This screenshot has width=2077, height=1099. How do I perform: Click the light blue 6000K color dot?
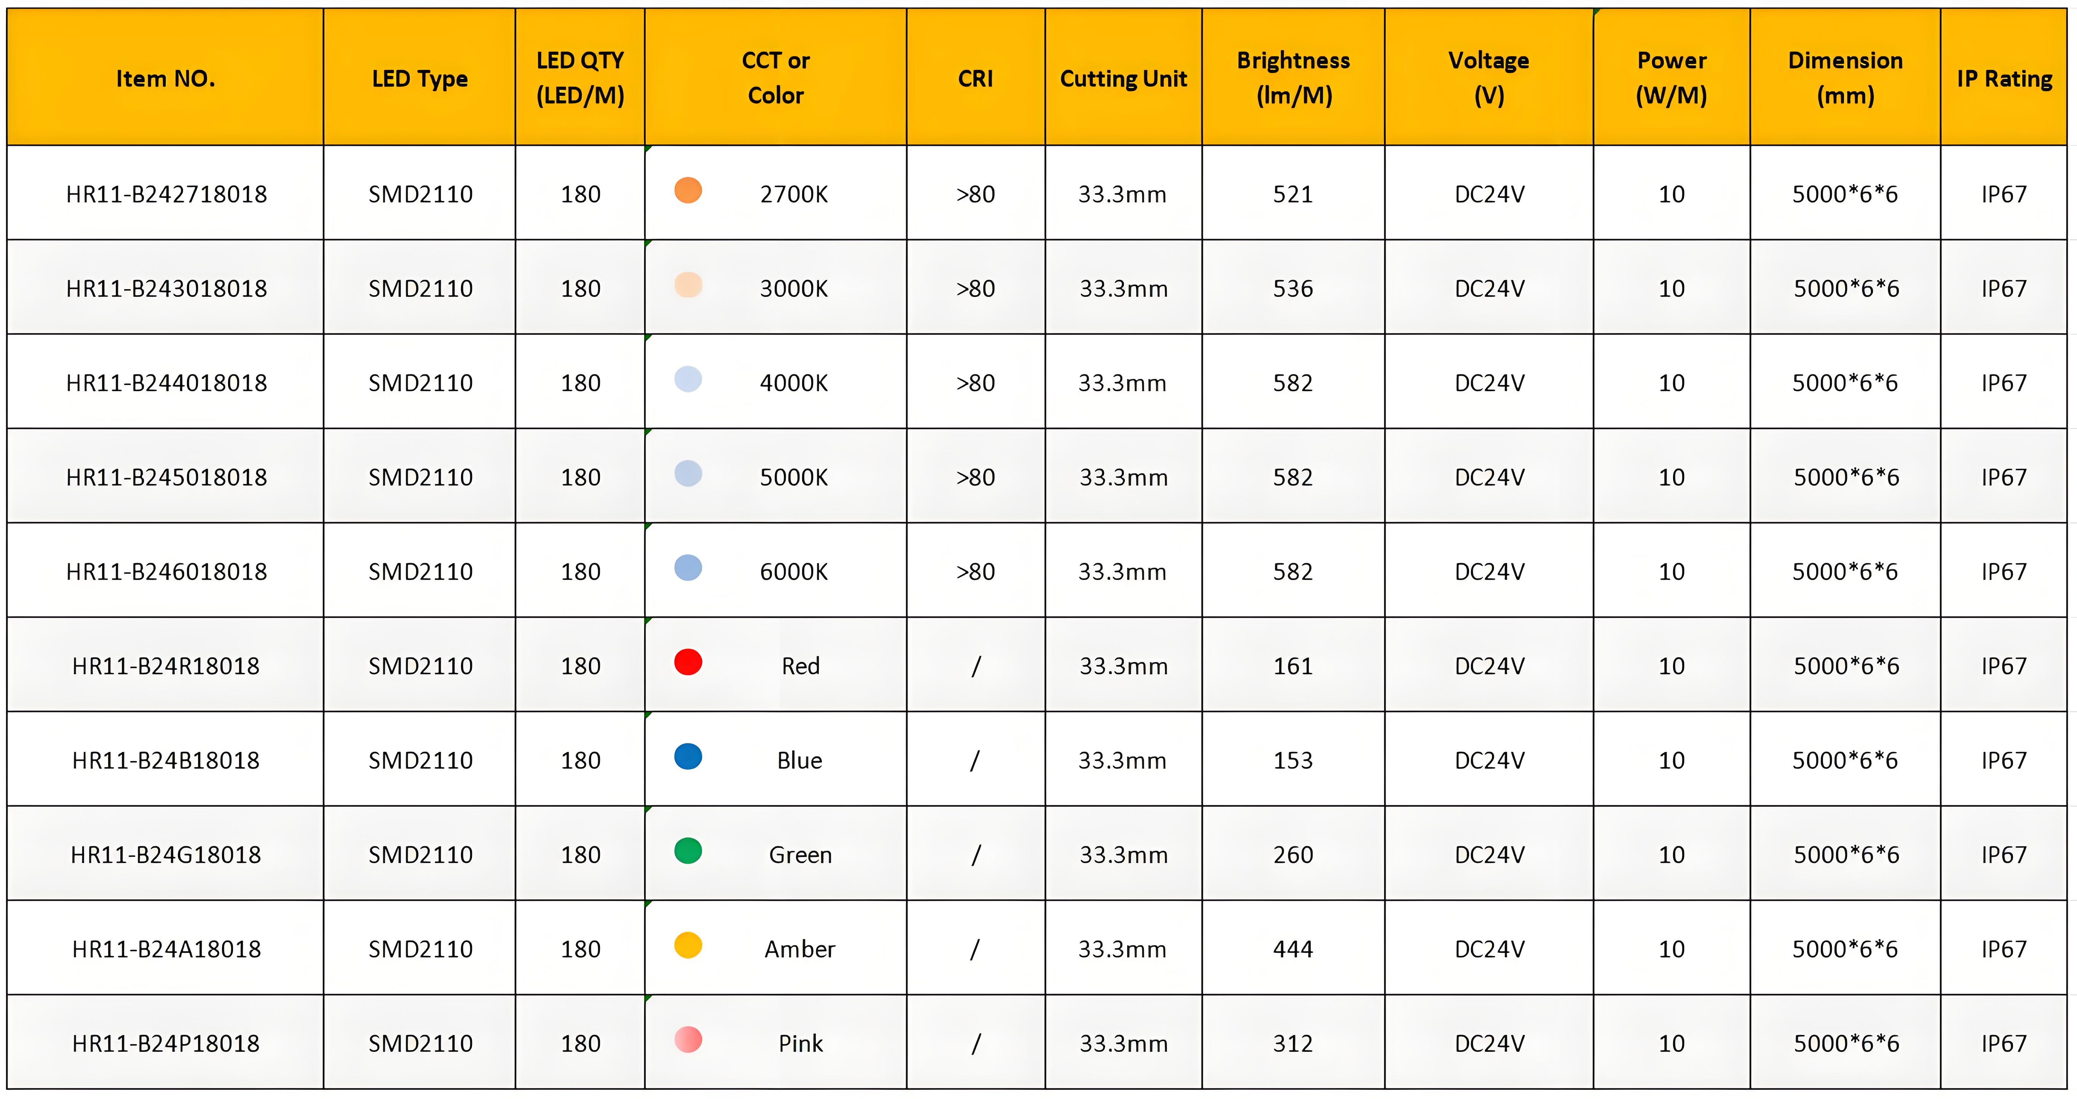(688, 567)
